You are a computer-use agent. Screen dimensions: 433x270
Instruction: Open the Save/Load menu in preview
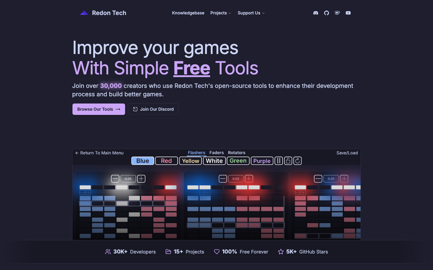pyautogui.click(x=347, y=153)
